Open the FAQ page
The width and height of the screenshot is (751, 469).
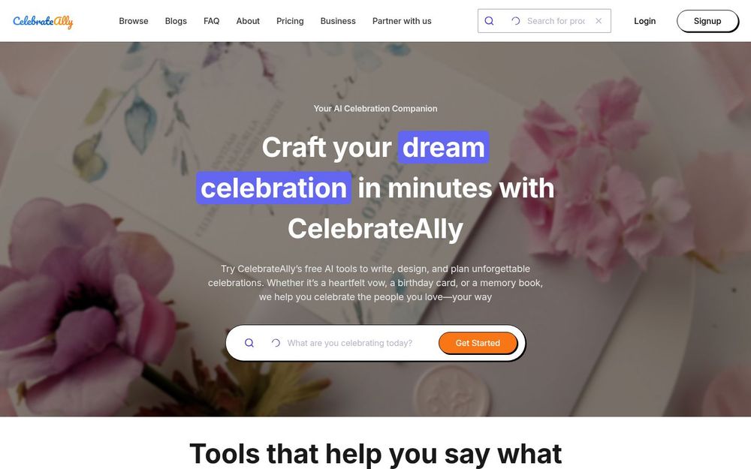pyautogui.click(x=211, y=21)
